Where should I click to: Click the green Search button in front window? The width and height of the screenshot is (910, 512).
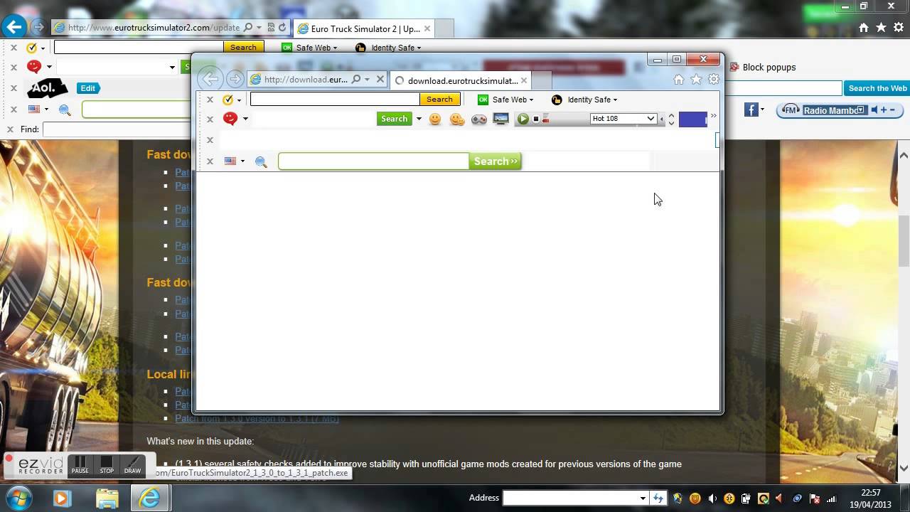(x=394, y=119)
